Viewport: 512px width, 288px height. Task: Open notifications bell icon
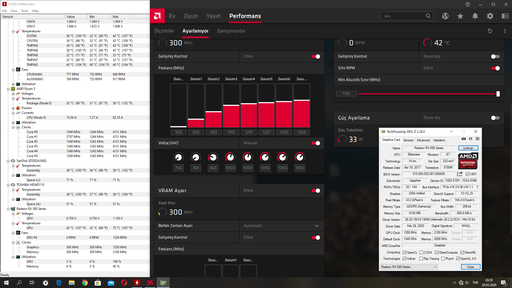pyautogui.click(x=475, y=16)
